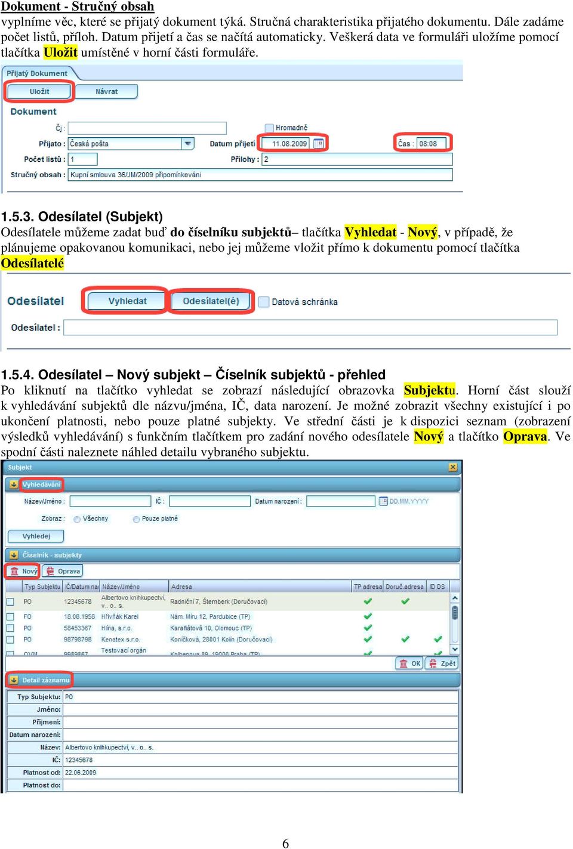Screen dimensions: 573x849
Task: Click the Datum narození search field
Action: click(x=341, y=501)
